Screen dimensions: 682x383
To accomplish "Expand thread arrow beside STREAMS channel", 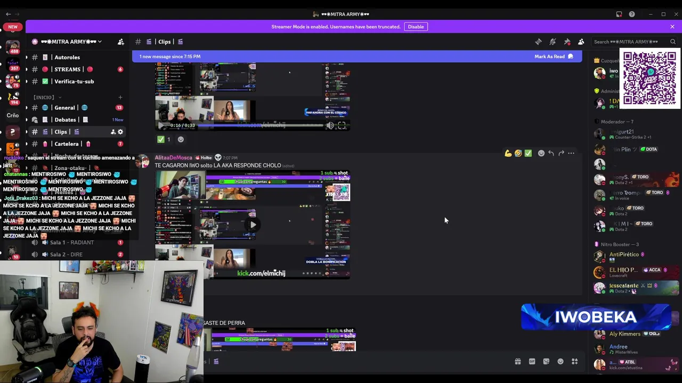I will (27, 69).
